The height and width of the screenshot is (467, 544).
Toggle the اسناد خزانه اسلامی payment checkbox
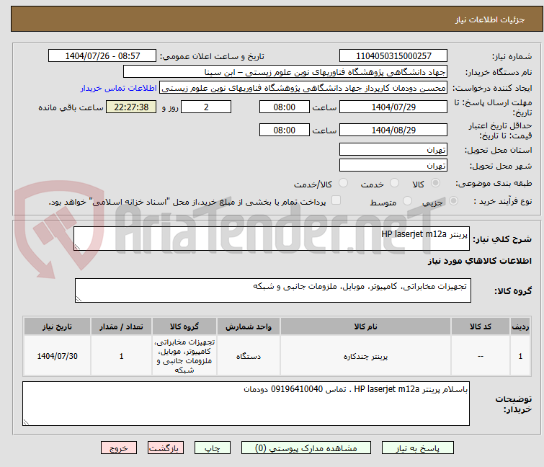336,200
